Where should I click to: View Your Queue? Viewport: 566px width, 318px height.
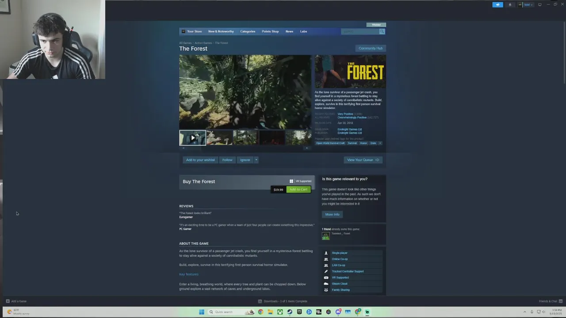pos(363,160)
